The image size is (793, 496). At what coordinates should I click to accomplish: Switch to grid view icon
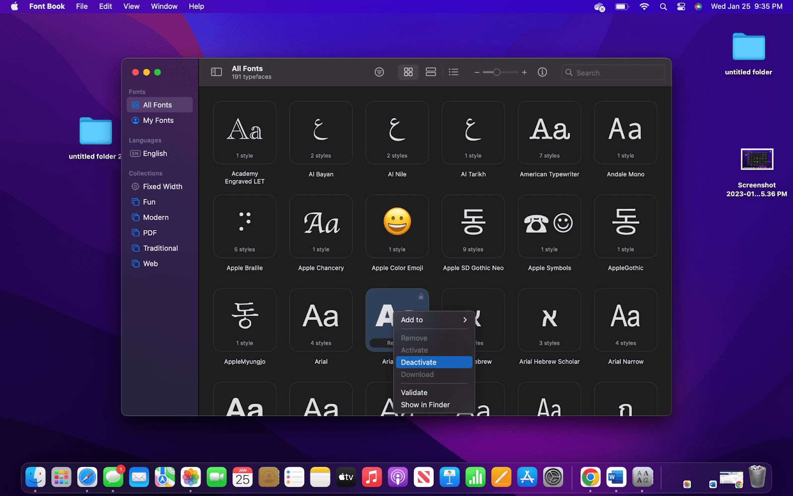(408, 72)
